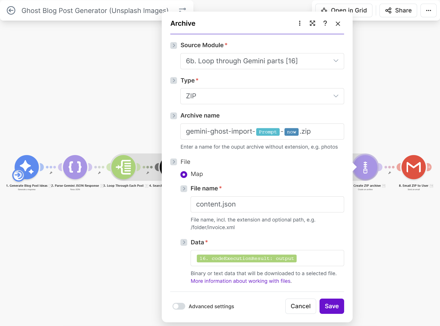Open the Archive panel three-dot options menu

(x=300, y=23)
